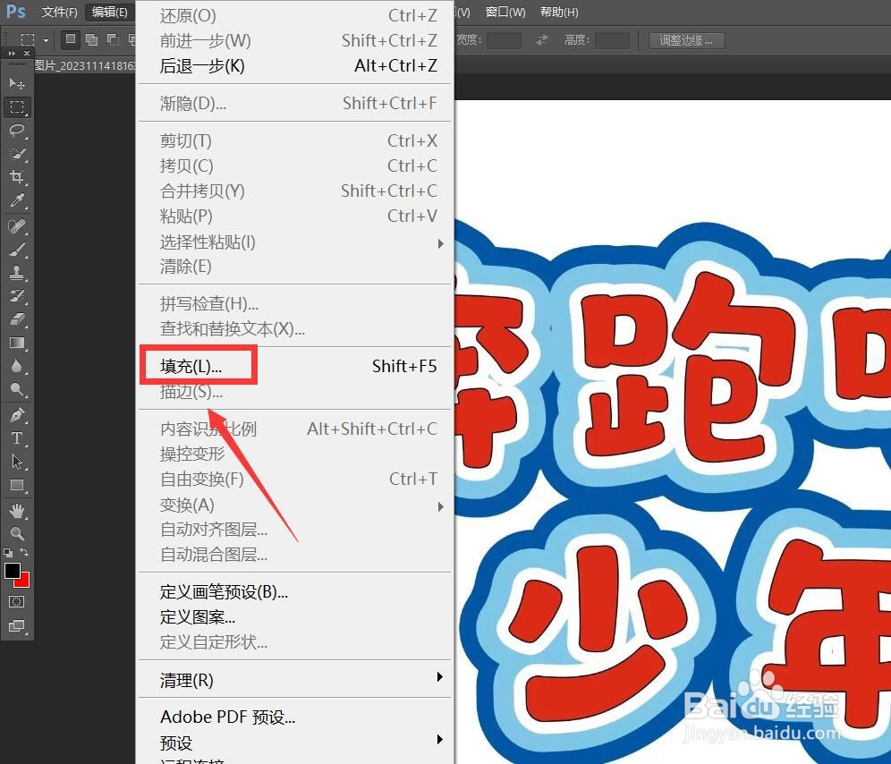Select the Quick Selection tool
This screenshot has width=891, height=764.
click(x=17, y=154)
